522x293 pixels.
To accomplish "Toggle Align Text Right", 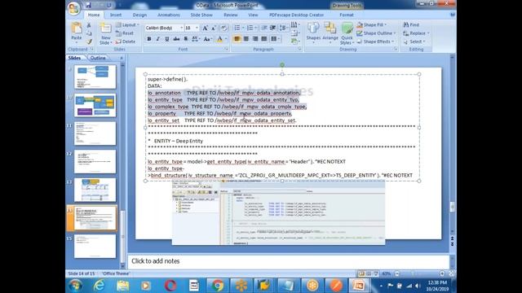I will [255, 39].
